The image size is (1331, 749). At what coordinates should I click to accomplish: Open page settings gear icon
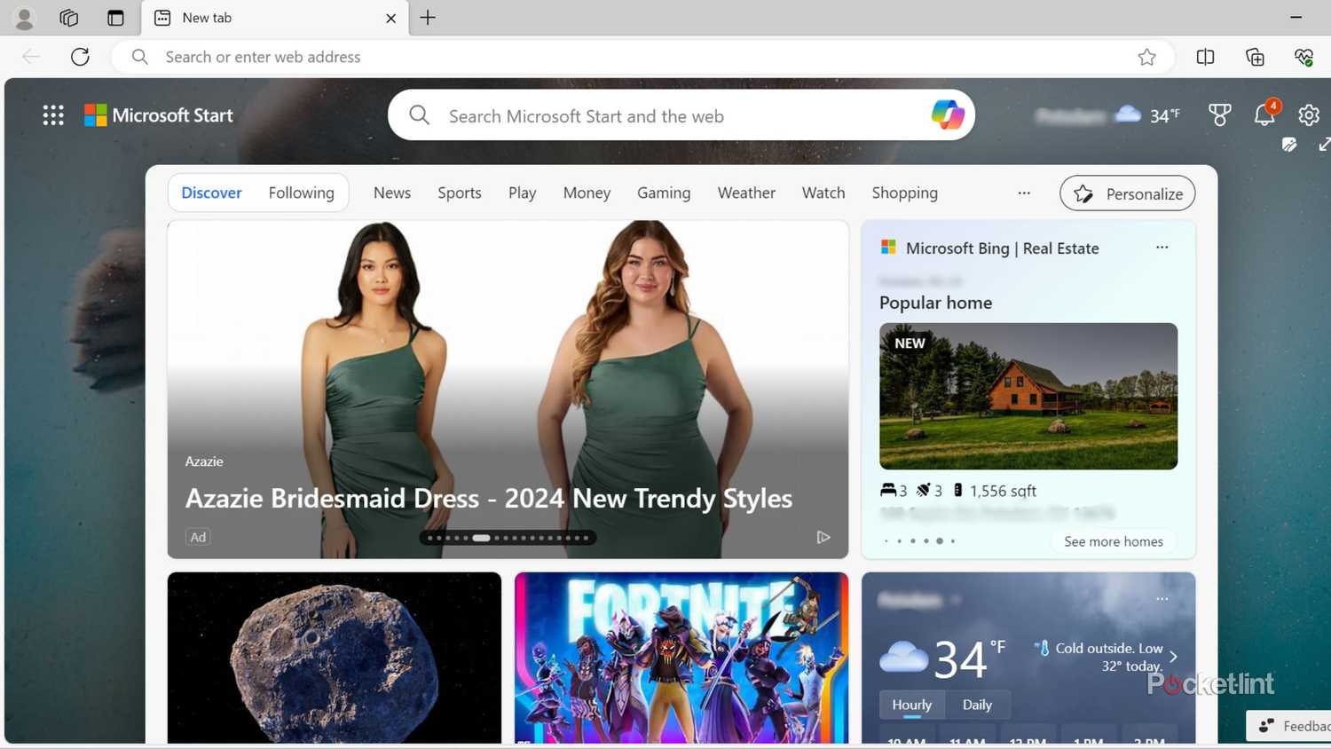pos(1308,115)
